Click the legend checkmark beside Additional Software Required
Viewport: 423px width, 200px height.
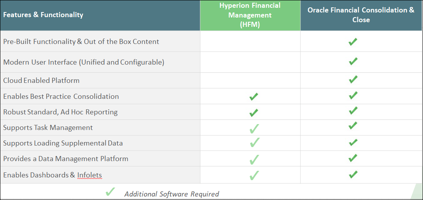110,191
